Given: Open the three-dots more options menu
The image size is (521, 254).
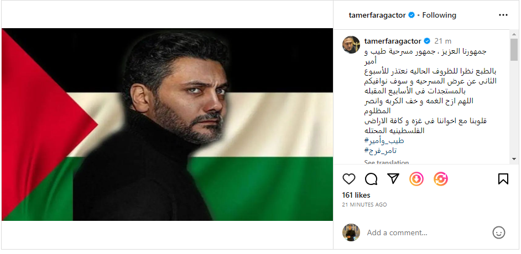Looking at the screenshot, I should pos(503,15).
